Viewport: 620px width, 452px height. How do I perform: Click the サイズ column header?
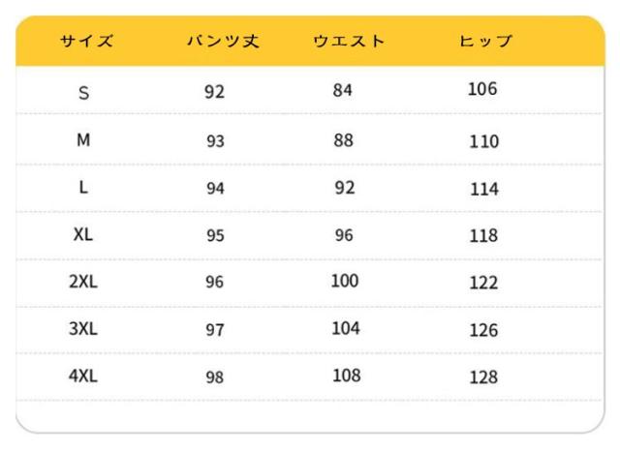click(x=86, y=42)
